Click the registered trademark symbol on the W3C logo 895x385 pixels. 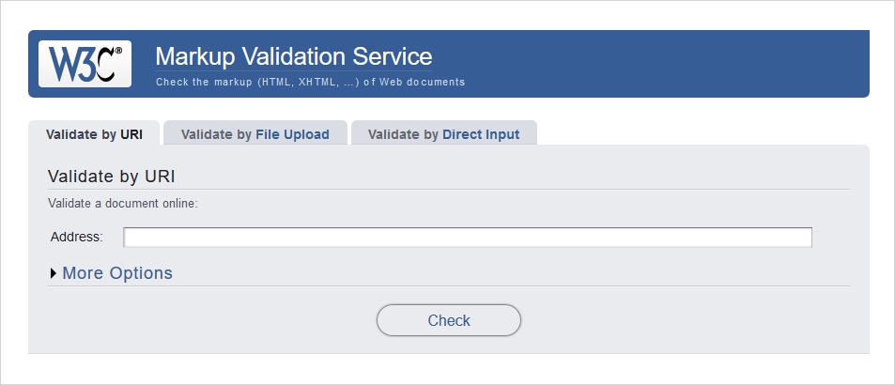117,52
